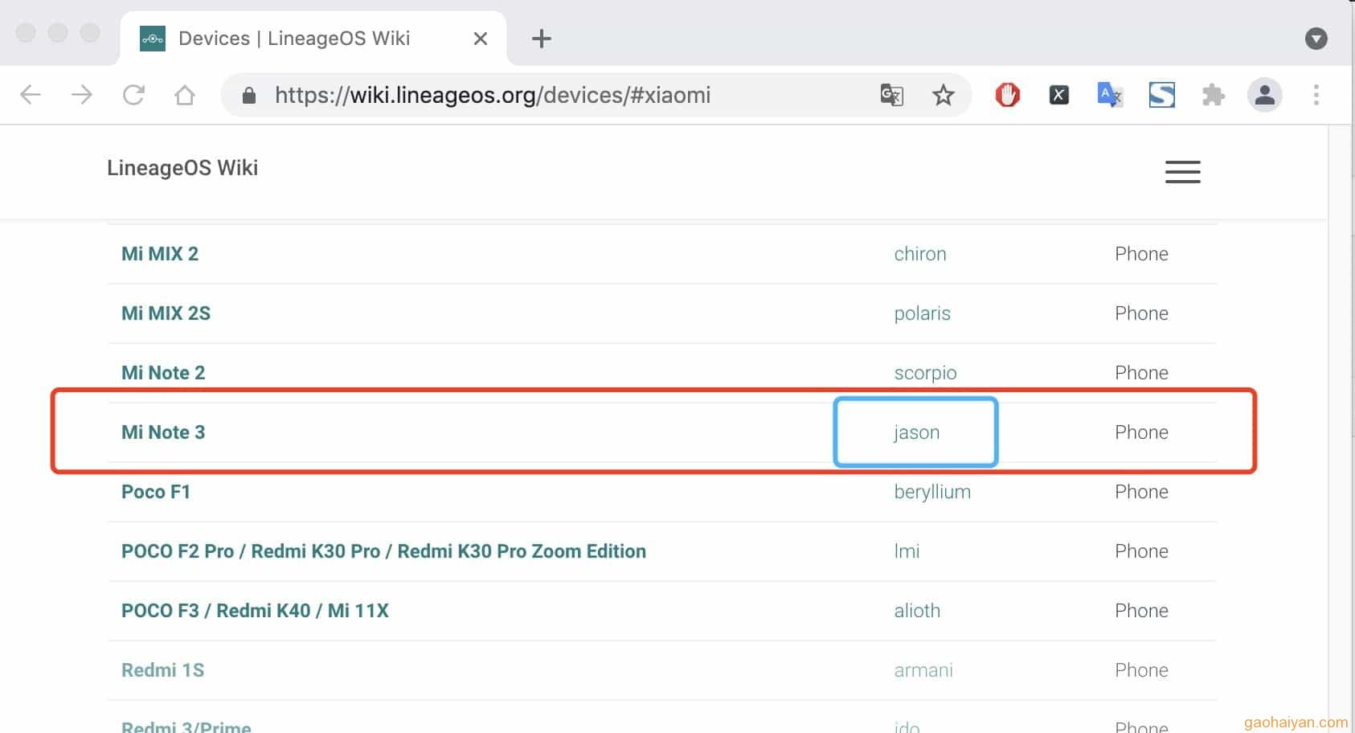Open the POCO F2 Pro / Redmi K30 Pro link
The width and height of the screenshot is (1355, 733).
pos(383,551)
